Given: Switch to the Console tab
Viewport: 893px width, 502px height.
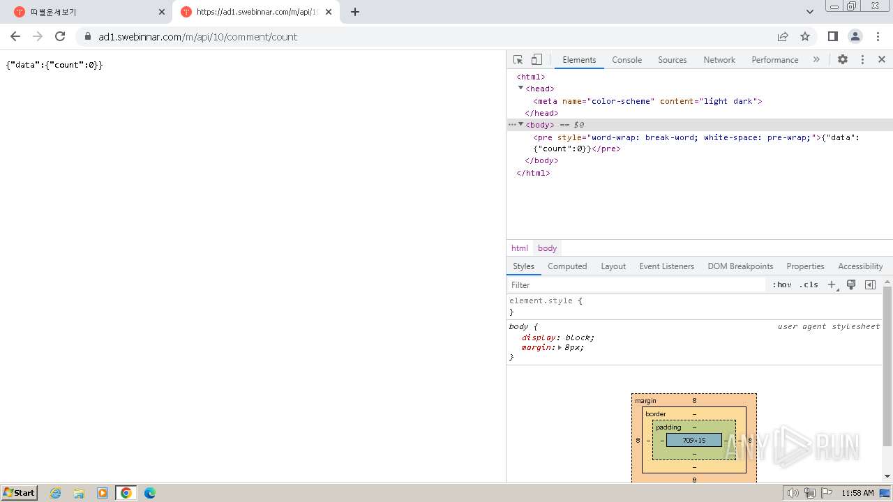Looking at the screenshot, I should [x=626, y=60].
